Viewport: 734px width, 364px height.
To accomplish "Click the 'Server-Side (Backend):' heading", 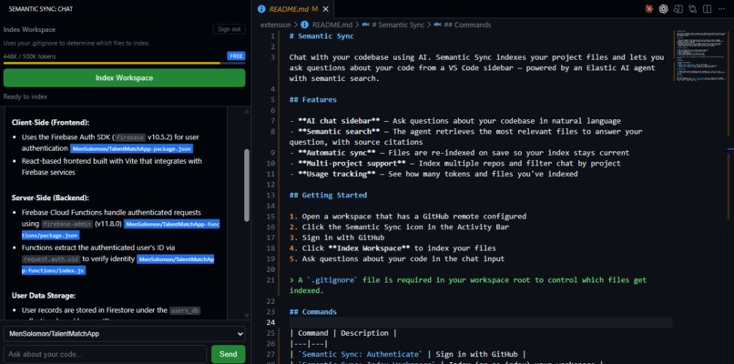I will pos(50,197).
